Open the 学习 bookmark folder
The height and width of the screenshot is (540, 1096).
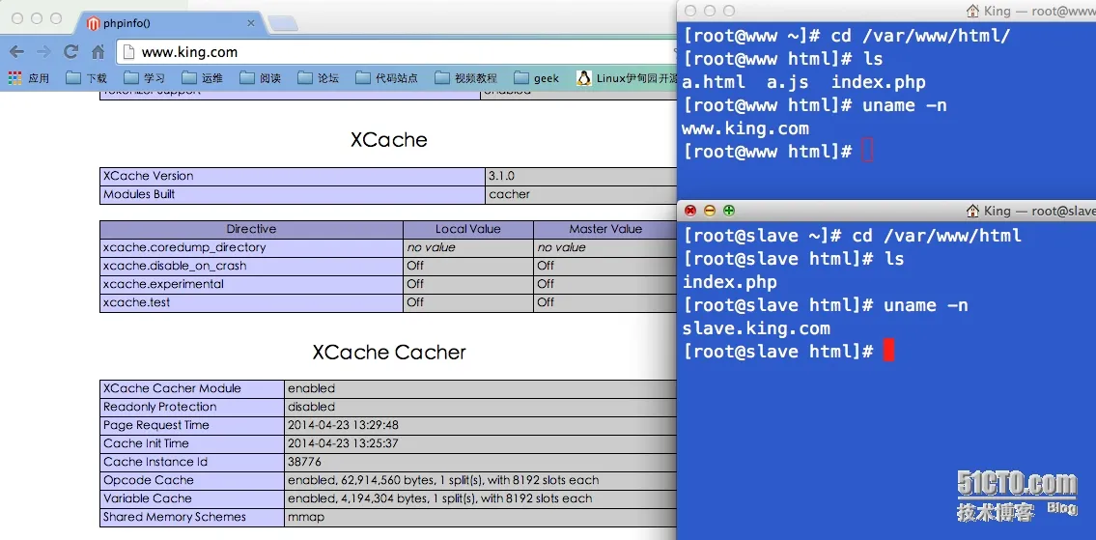(145, 77)
